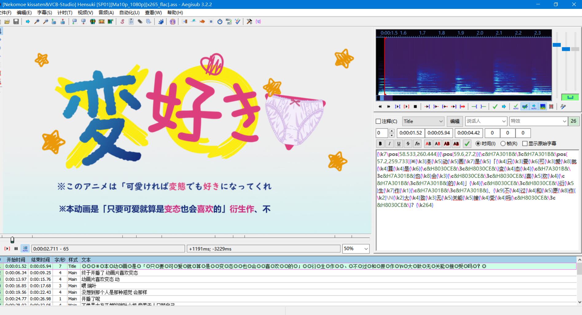Open the Attachments paperclip icon
Viewport: 582px width, 315px height.
(140, 21)
